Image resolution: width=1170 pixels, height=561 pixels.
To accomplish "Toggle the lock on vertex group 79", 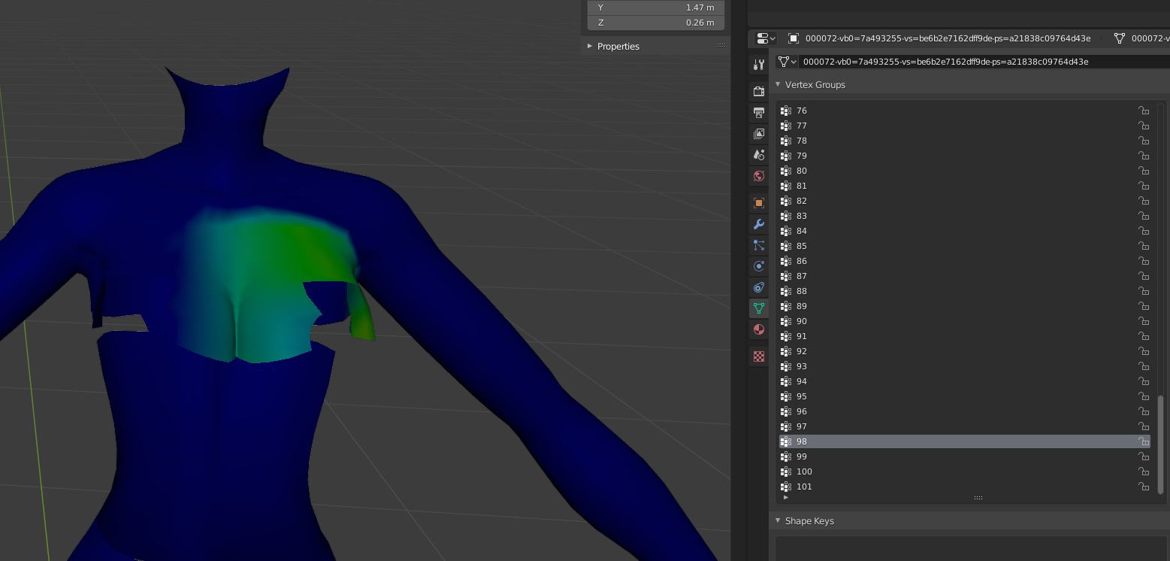I will 1144,156.
